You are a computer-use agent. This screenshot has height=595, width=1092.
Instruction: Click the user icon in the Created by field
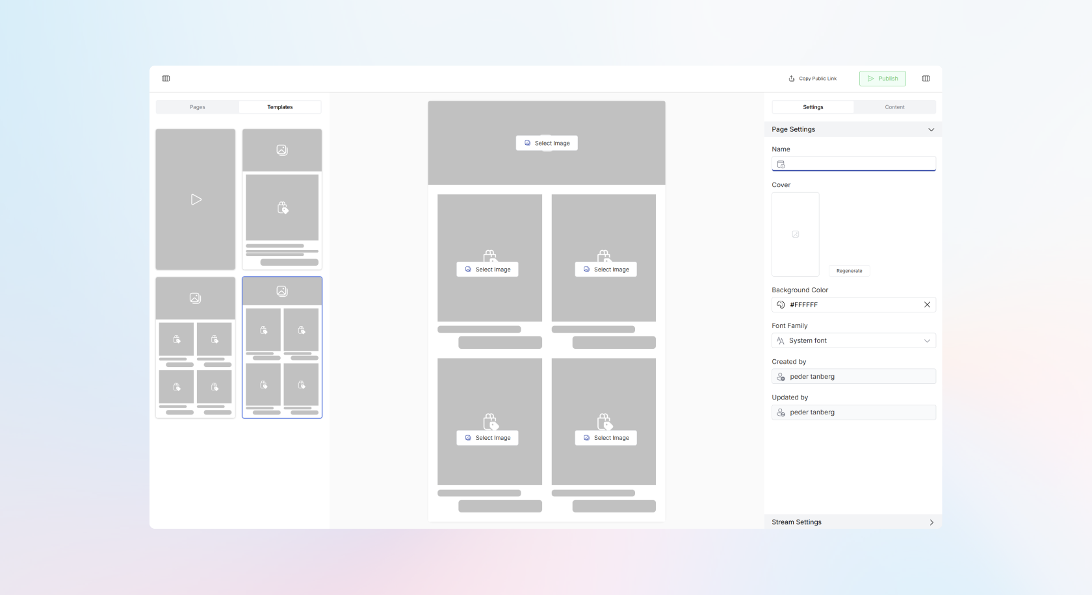(780, 376)
